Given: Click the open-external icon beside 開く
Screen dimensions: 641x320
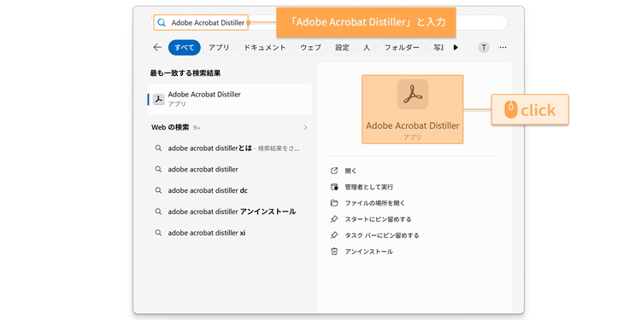Looking at the screenshot, I should coord(334,171).
